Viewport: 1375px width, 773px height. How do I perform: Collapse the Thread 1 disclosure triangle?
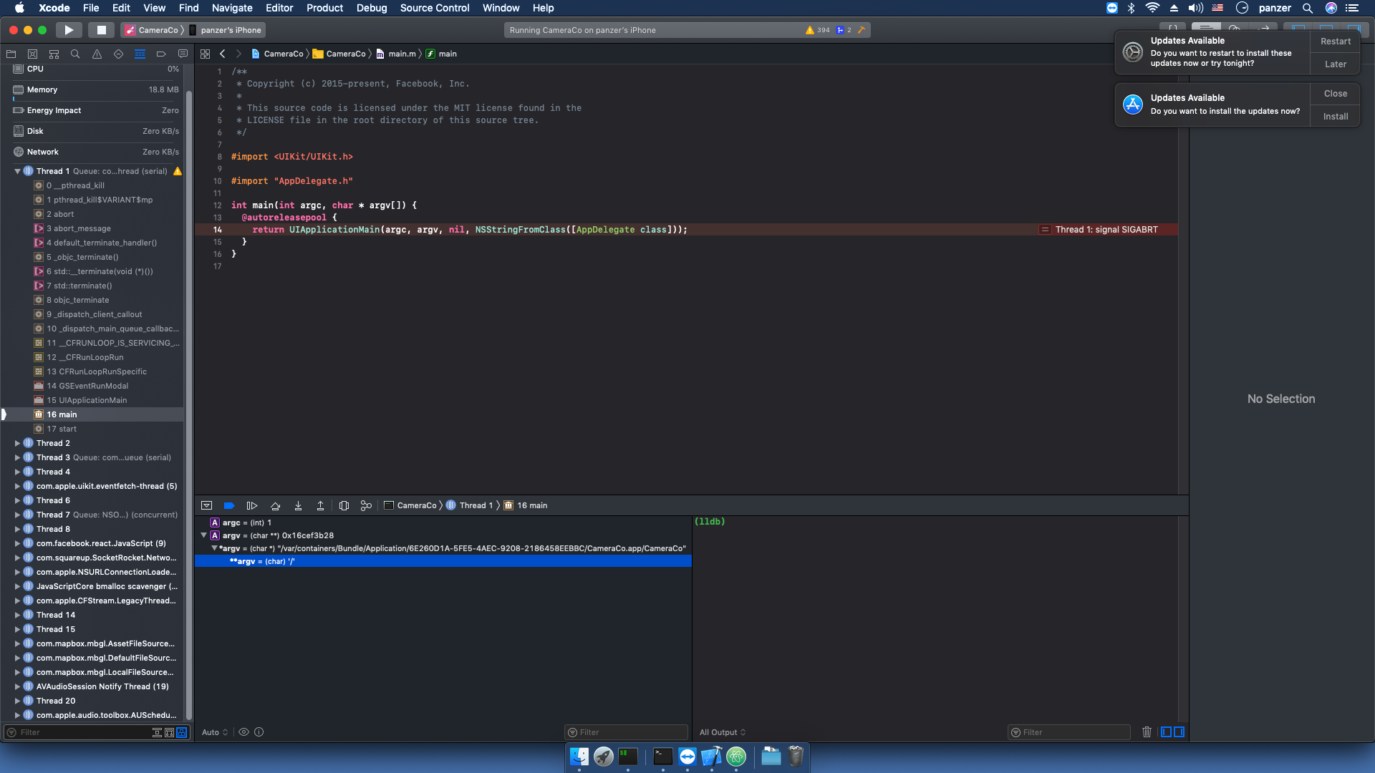[17, 171]
